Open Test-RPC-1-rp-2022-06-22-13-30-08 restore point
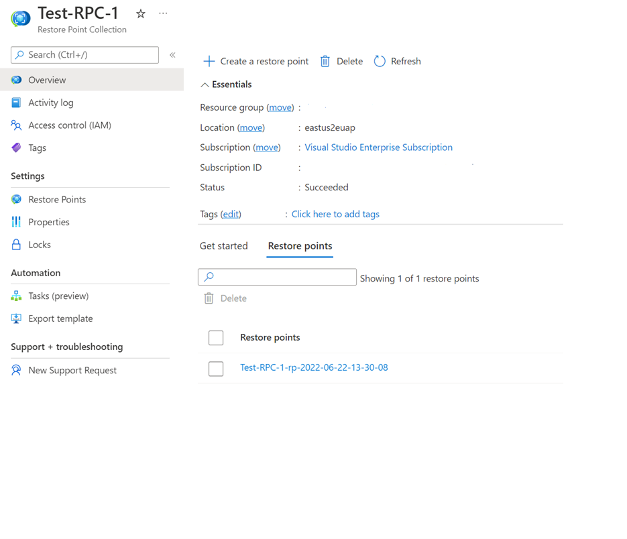 click(x=314, y=367)
